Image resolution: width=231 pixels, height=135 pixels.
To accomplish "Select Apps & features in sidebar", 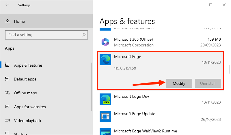I will tap(46, 65).
